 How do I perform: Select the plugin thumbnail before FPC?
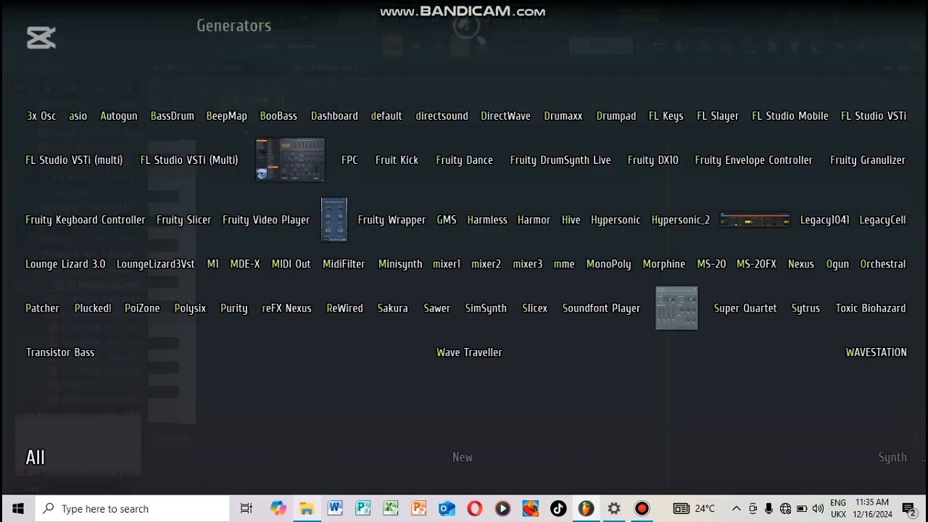pyautogui.click(x=290, y=159)
